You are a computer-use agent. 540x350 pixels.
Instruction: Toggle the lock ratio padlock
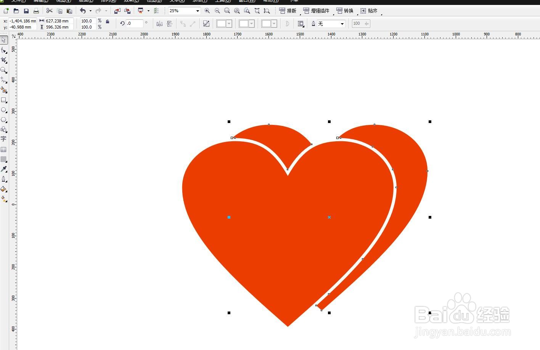click(108, 21)
